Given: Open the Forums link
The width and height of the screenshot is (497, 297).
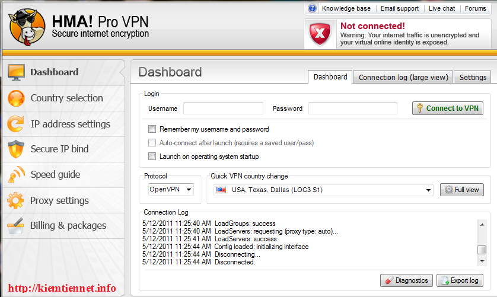Looking at the screenshot, I should [476, 8].
